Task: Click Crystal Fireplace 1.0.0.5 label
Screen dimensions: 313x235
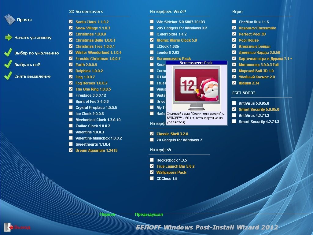Action: (96, 108)
